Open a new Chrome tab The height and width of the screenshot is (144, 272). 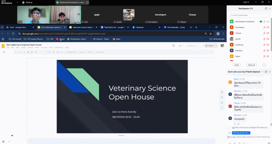click(x=196, y=27)
